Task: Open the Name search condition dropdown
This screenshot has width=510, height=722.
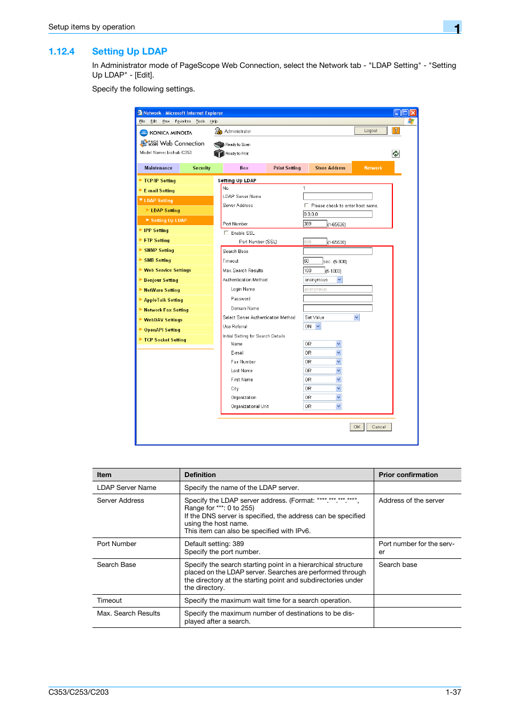Action: pos(338,344)
